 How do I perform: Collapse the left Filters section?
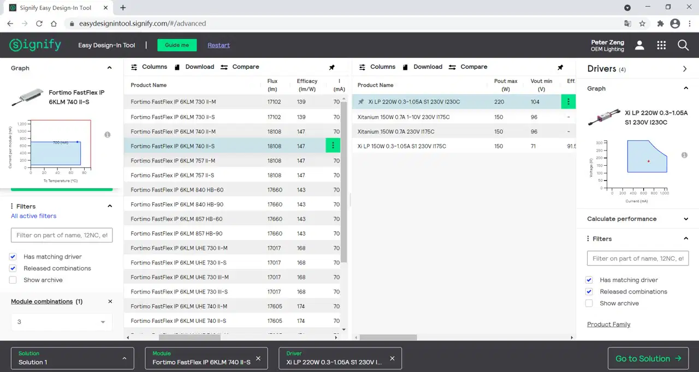(x=110, y=206)
